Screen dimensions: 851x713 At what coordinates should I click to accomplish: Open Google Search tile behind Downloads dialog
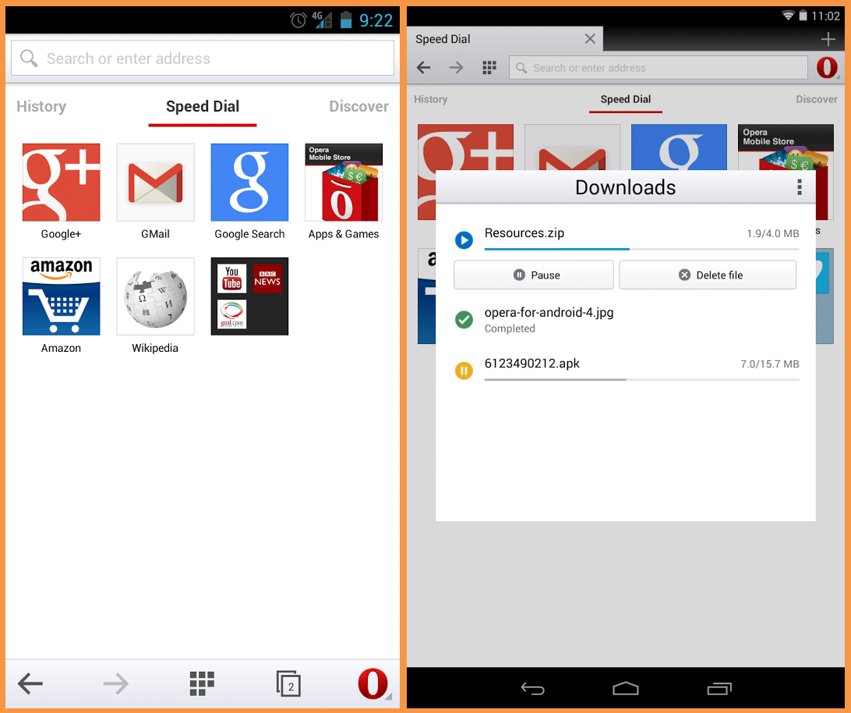point(679,147)
